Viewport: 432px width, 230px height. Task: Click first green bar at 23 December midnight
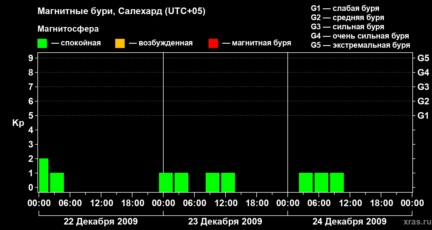coord(166,182)
